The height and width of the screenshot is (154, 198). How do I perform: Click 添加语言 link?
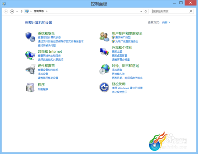[117, 70]
